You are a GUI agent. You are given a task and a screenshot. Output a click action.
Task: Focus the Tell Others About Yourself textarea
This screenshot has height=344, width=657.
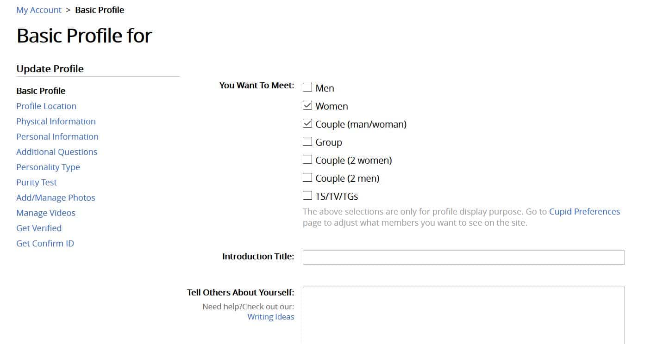coord(463,314)
